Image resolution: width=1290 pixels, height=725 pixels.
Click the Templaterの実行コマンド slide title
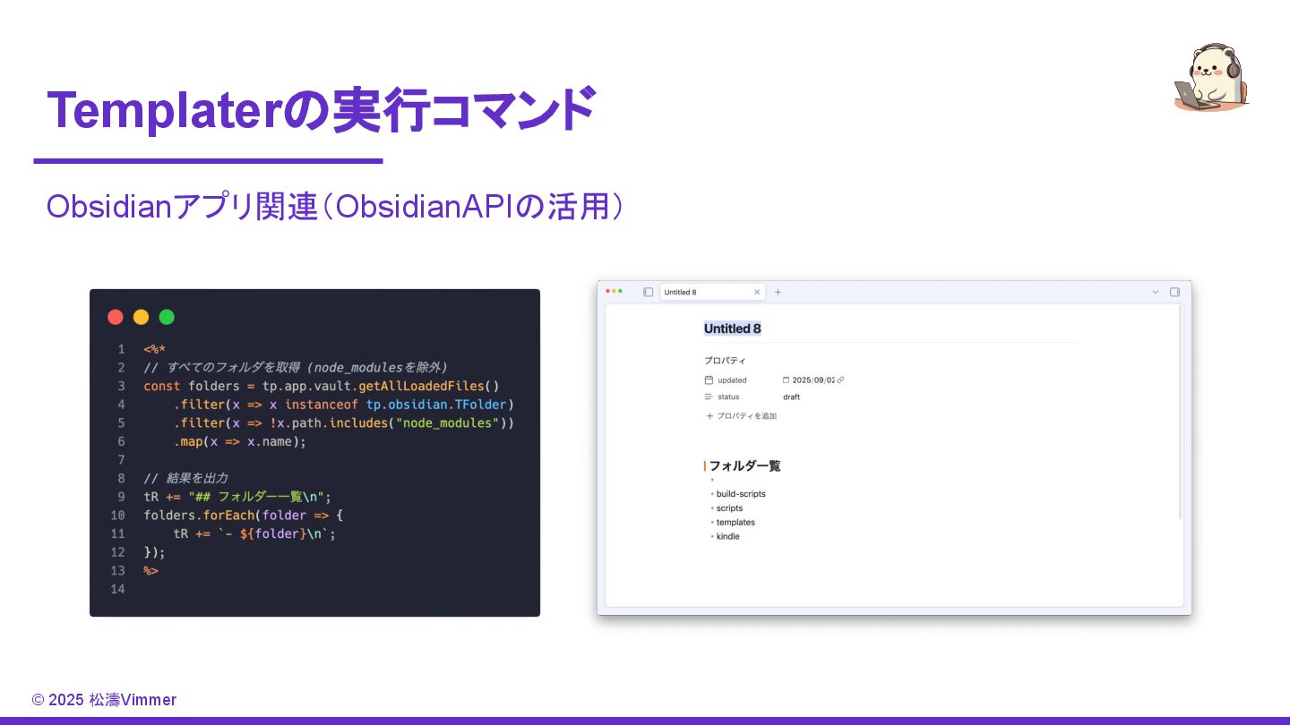[321, 109]
